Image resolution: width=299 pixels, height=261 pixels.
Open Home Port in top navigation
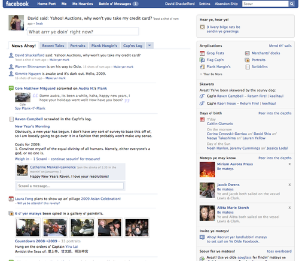click(x=47, y=4)
